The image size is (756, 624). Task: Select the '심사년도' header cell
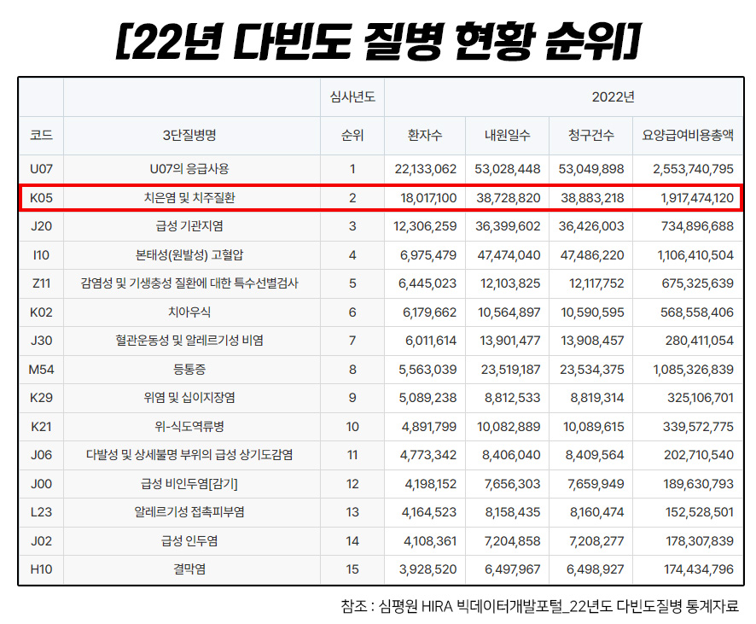click(x=352, y=97)
